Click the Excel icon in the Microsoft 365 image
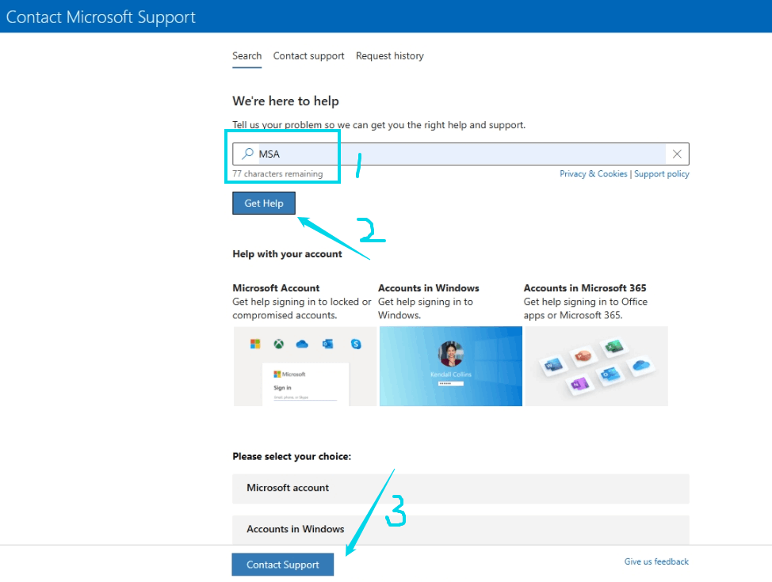This screenshot has height=582, width=772. [613, 346]
